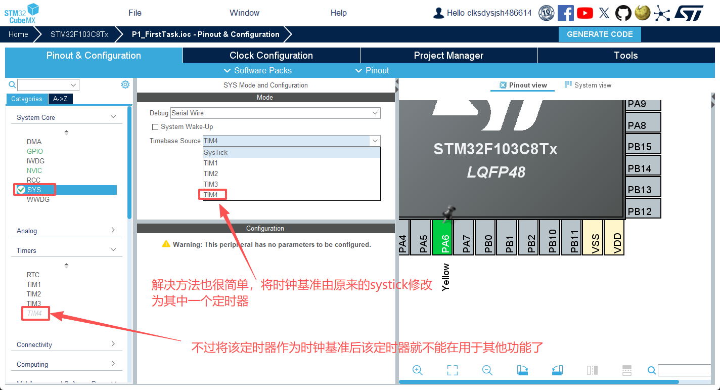
Task: Click the horizontal scrollbar under pinout
Action: point(539,382)
